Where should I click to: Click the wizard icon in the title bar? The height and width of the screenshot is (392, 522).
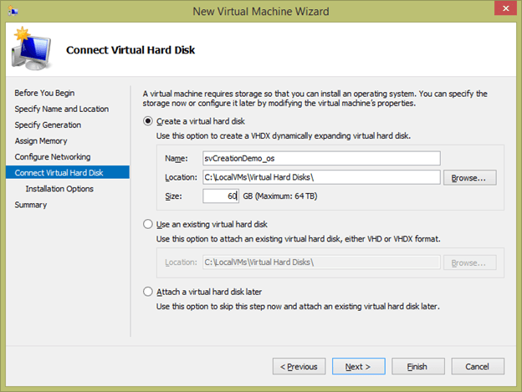(13, 11)
